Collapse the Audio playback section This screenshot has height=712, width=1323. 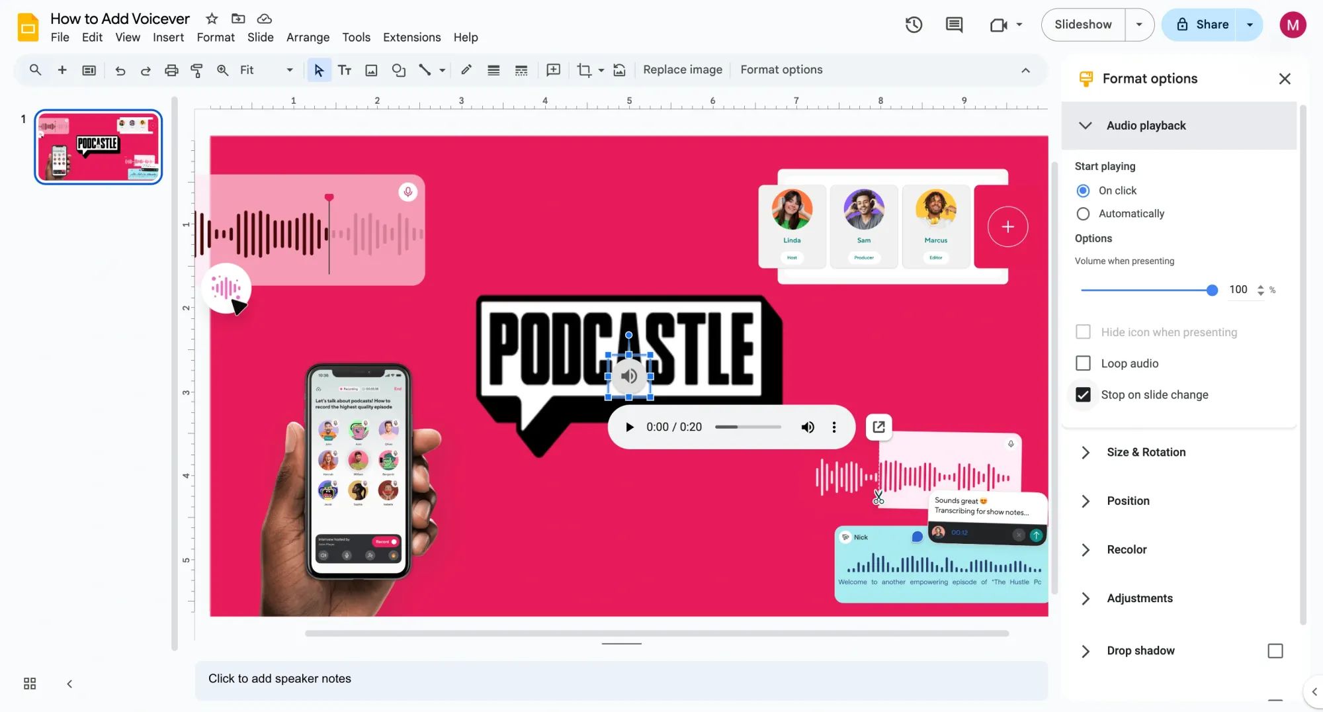pyautogui.click(x=1085, y=125)
